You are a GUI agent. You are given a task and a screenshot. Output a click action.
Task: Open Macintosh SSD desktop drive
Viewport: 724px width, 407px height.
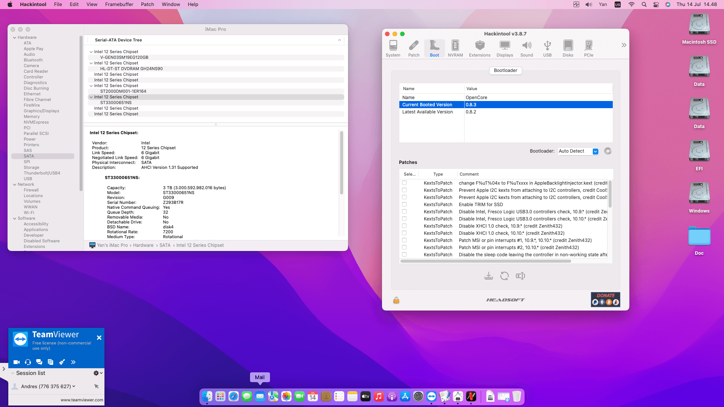point(699,29)
